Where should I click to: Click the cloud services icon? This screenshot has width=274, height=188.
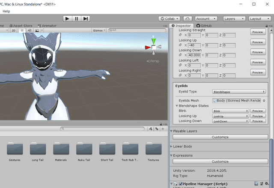pyautogui.click(x=188, y=19)
